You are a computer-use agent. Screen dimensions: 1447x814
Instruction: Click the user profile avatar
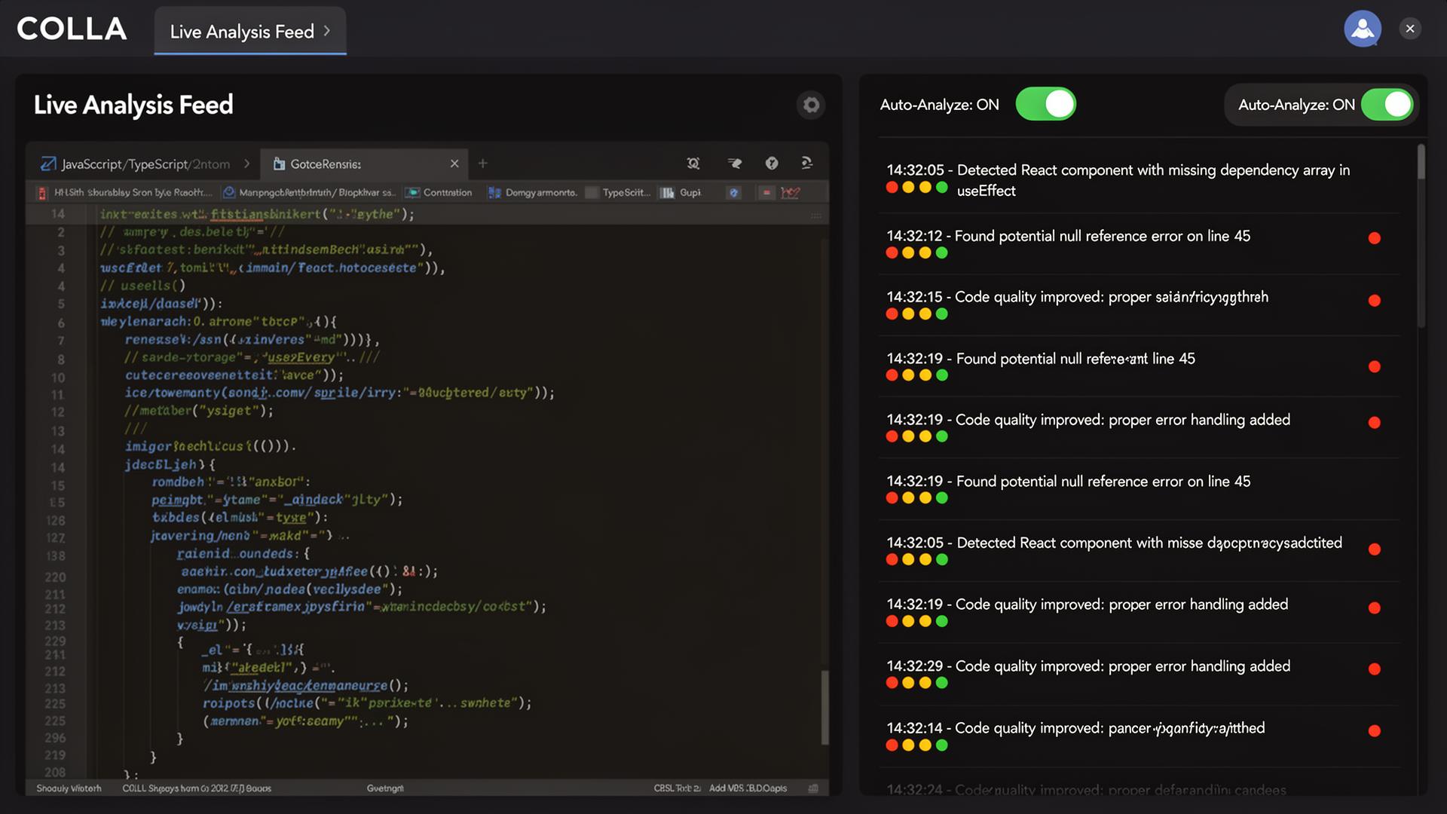click(x=1362, y=29)
